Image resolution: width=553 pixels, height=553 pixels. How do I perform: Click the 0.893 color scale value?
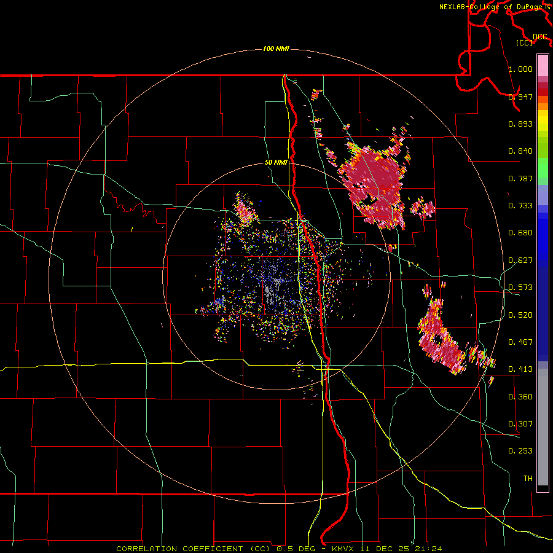[520, 124]
